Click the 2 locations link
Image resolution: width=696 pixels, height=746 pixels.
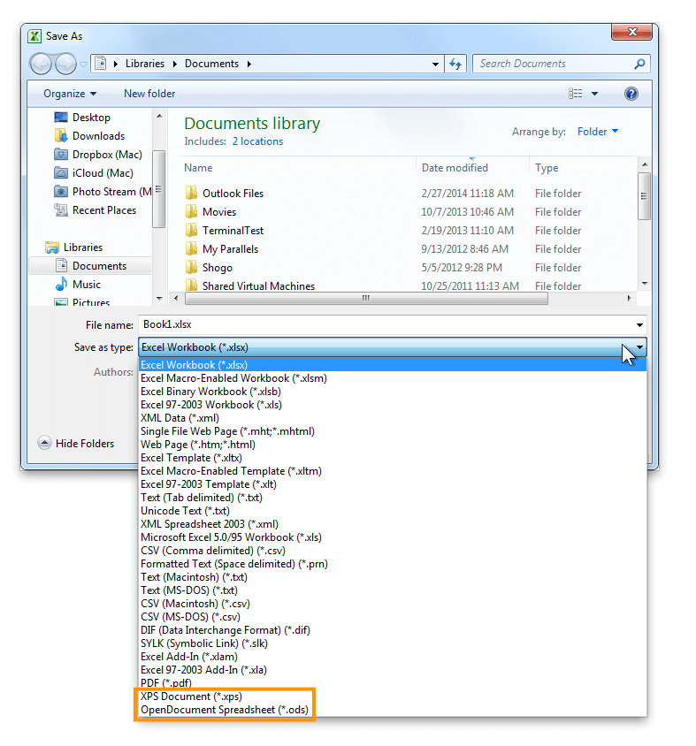257,141
